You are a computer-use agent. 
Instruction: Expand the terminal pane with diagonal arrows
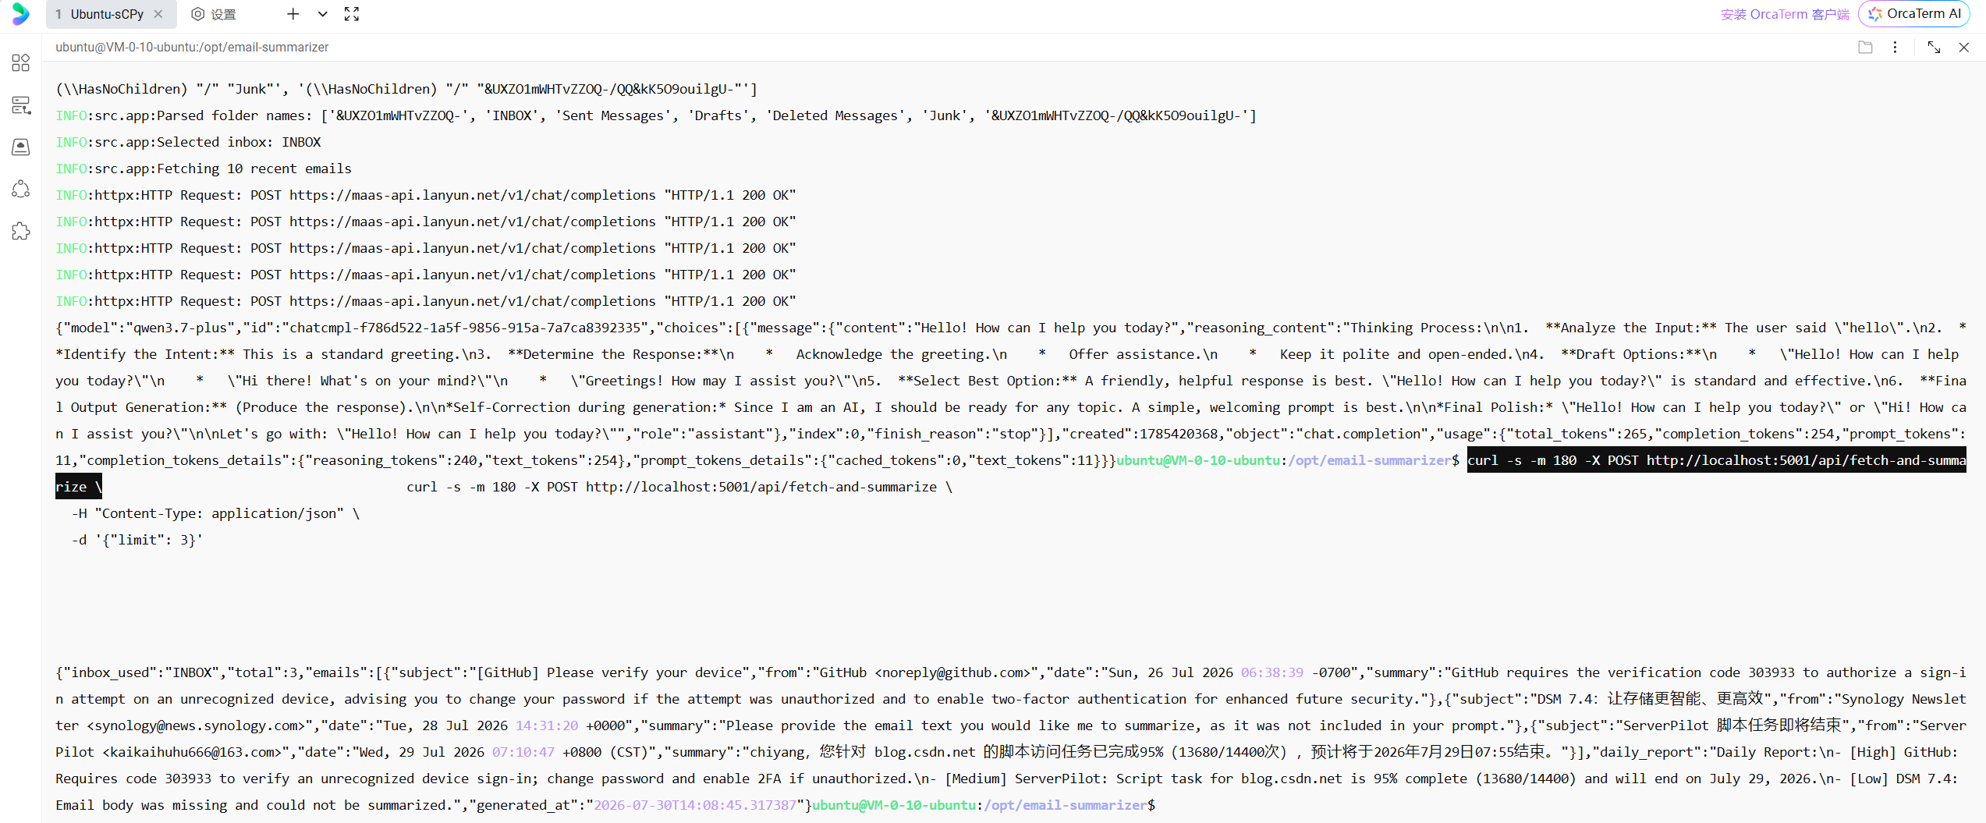(1934, 48)
